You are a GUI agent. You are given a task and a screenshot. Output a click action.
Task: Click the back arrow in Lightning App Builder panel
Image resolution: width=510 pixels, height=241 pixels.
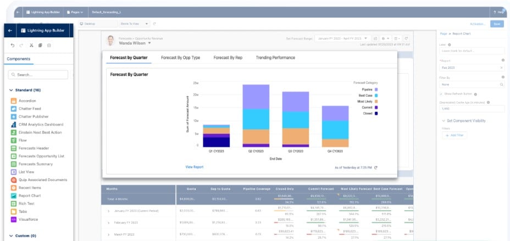10,31
